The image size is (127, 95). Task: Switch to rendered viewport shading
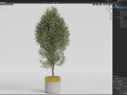(x=108, y=4)
